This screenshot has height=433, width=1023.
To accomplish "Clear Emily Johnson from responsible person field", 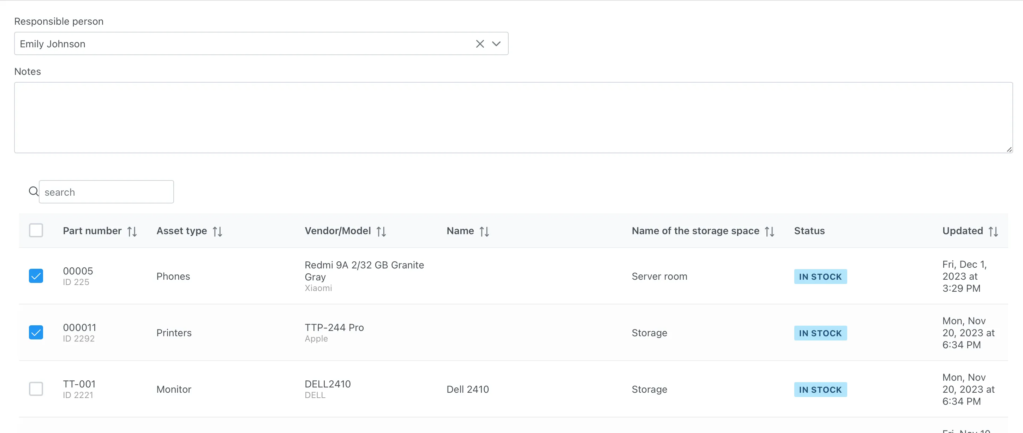I will tap(480, 44).
